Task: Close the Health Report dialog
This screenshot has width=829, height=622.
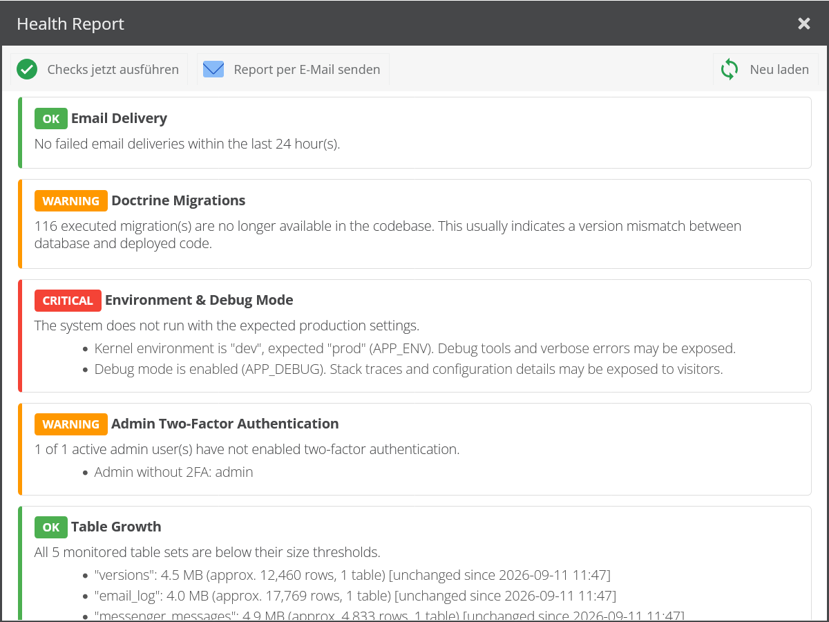Action: (804, 23)
